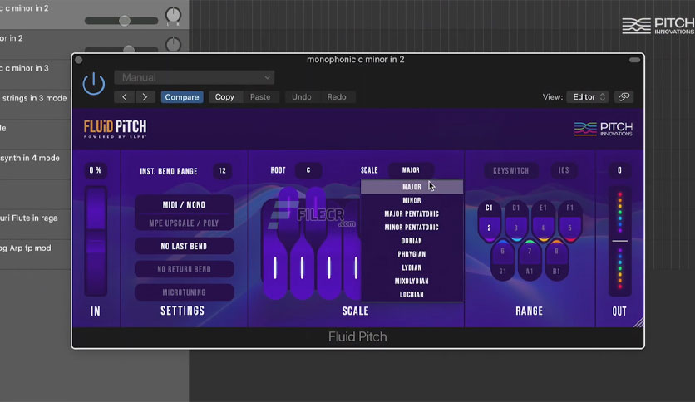695x402 pixels.
Task: Click the link chain icon
Action: tap(624, 97)
